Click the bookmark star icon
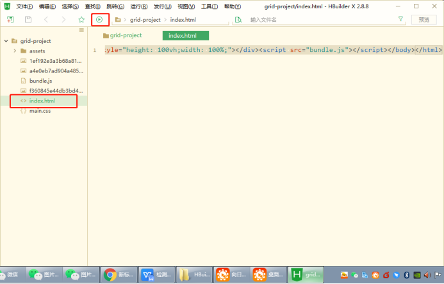The image size is (444, 284). (x=81, y=20)
